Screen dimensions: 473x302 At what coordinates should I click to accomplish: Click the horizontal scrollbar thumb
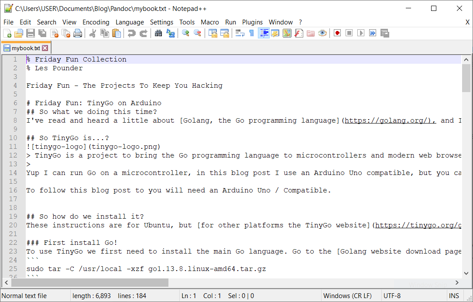click(90, 283)
